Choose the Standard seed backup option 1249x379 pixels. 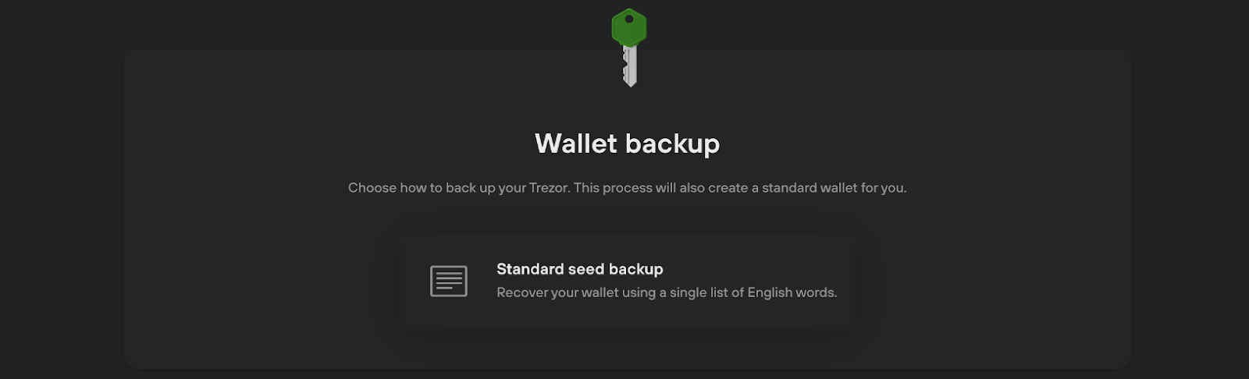click(627, 281)
